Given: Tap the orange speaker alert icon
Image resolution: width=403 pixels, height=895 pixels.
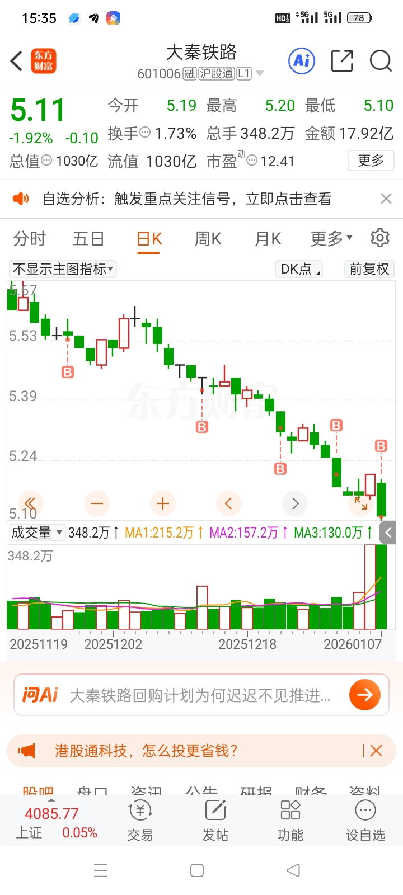Looking at the screenshot, I should [21, 199].
